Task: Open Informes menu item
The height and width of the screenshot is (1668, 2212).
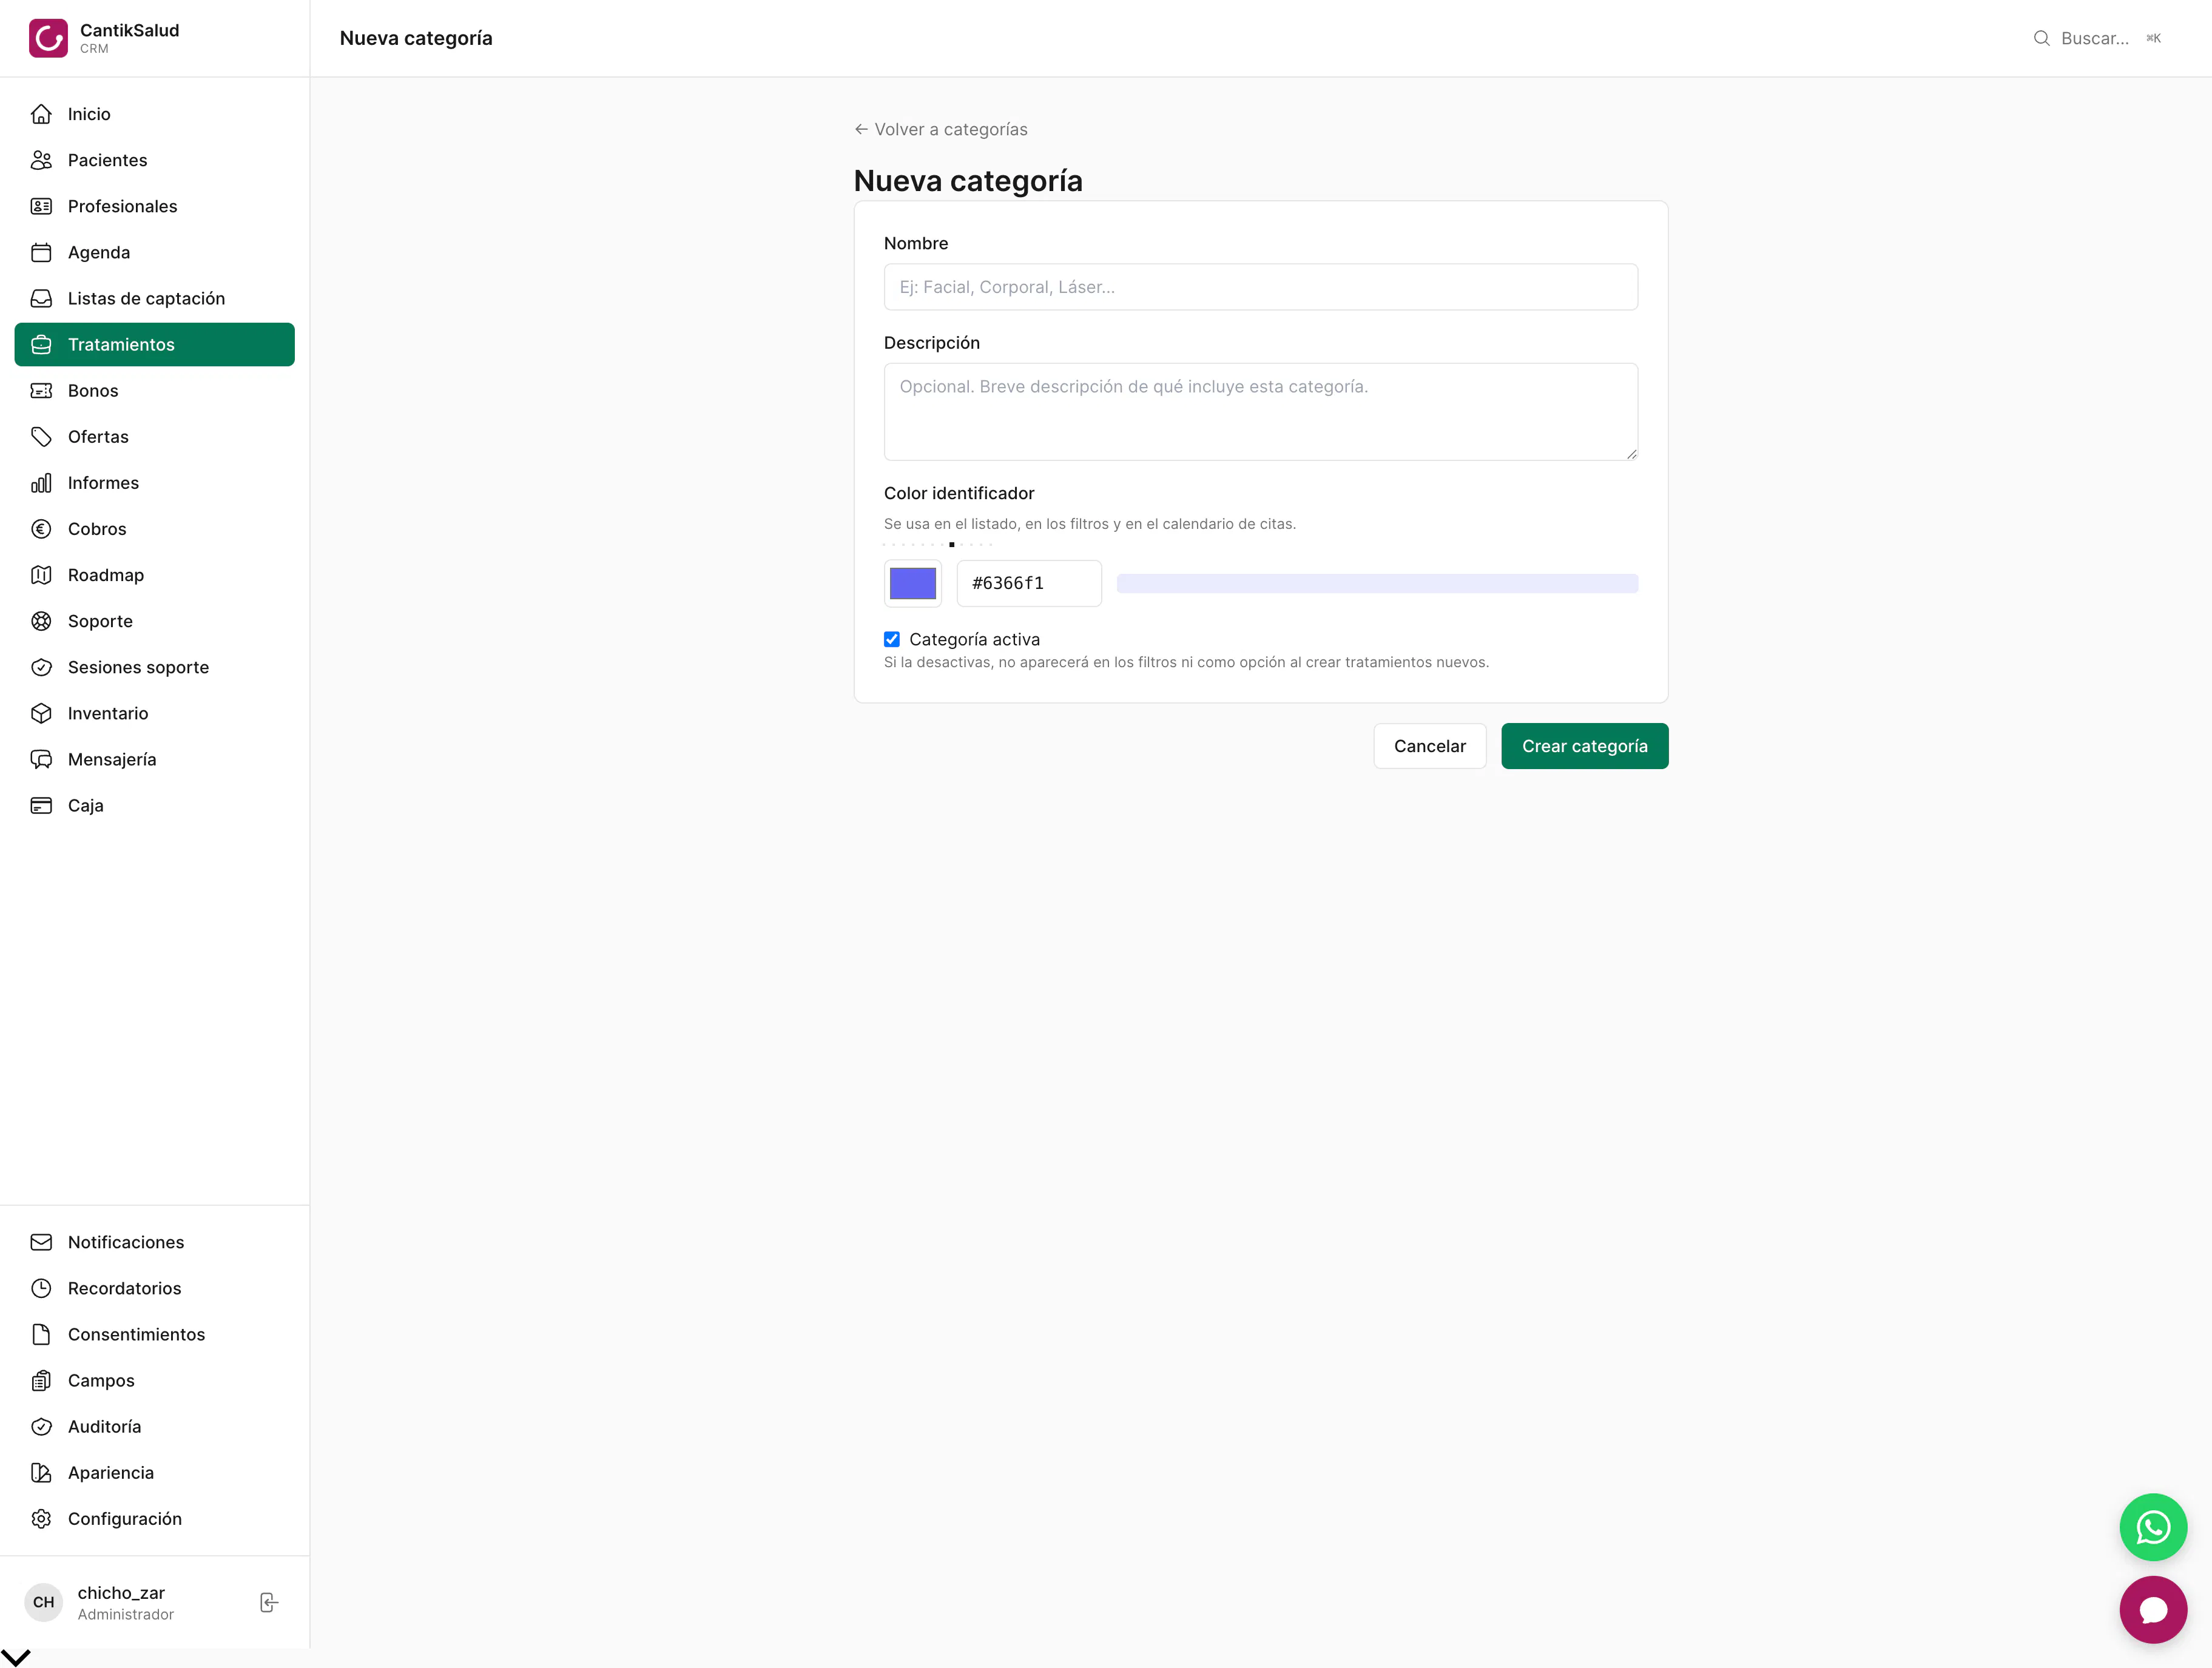Action: tap(155, 483)
